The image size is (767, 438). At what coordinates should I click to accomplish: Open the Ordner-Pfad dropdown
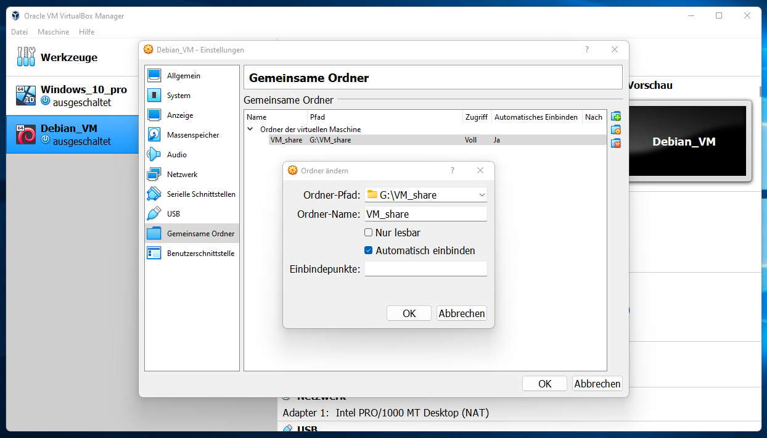(426, 195)
